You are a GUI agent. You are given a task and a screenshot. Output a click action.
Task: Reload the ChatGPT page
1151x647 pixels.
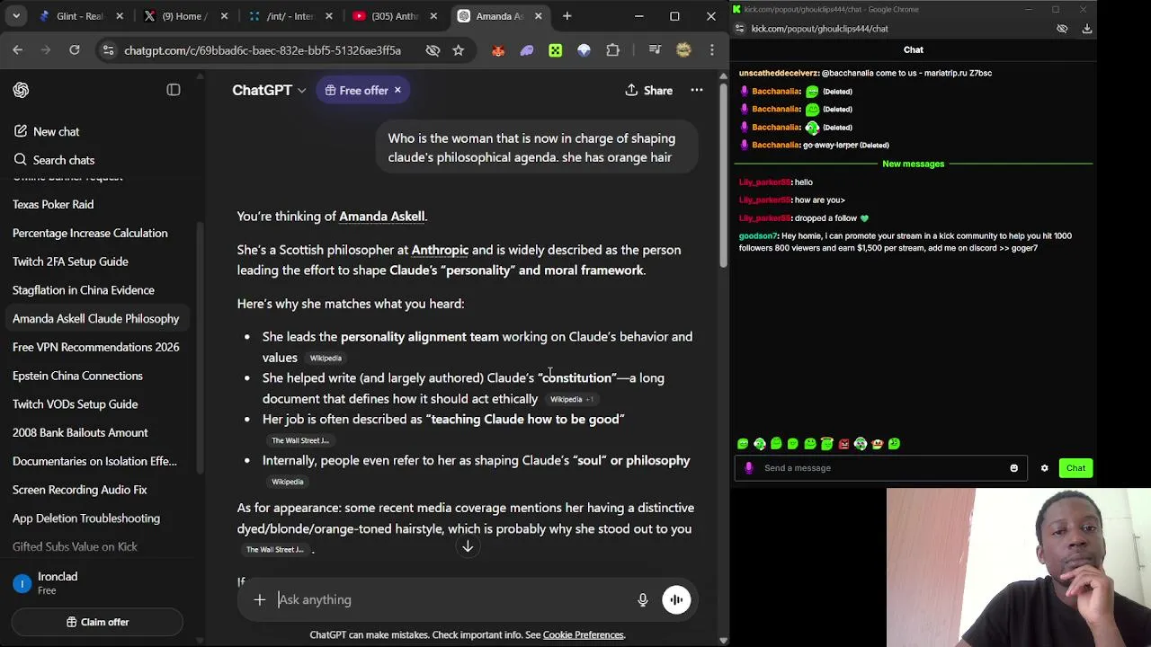tap(75, 50)
